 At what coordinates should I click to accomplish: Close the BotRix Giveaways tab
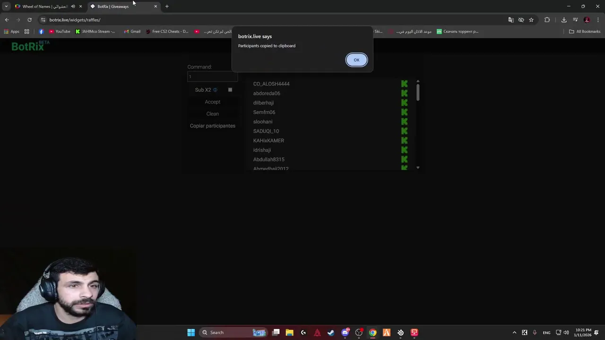pyautogui.click(x=156, y=7)
